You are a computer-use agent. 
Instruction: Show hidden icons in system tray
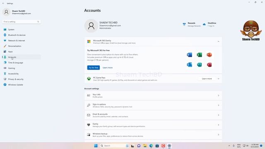click(x=229, y=146)
